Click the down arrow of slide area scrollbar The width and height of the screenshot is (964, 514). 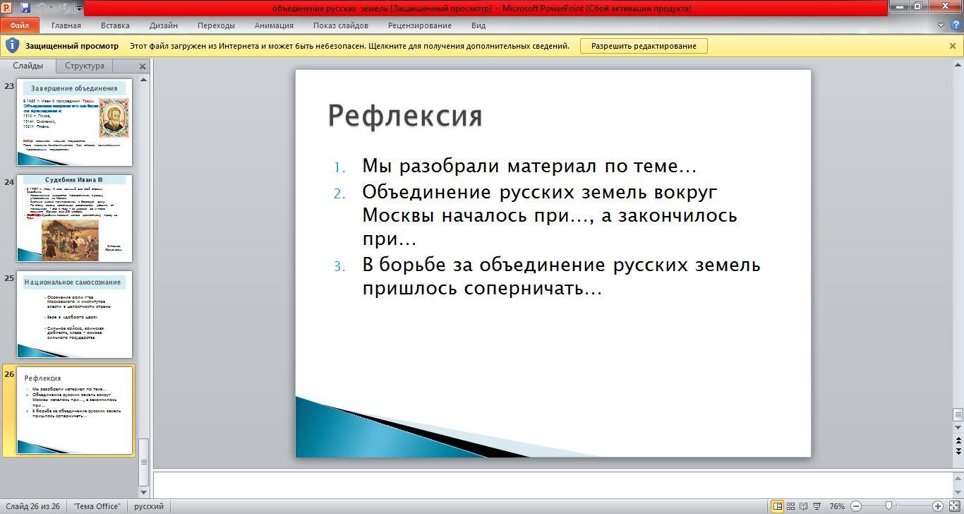pyautogui.click(x=958, y=428)
